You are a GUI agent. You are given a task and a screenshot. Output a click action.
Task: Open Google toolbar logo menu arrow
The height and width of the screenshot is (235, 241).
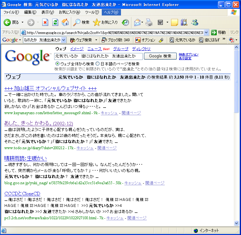[x=20, y=40]
